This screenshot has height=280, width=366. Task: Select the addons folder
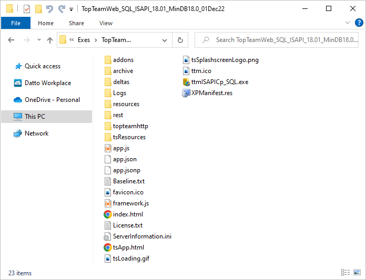(x=119, y=60)
